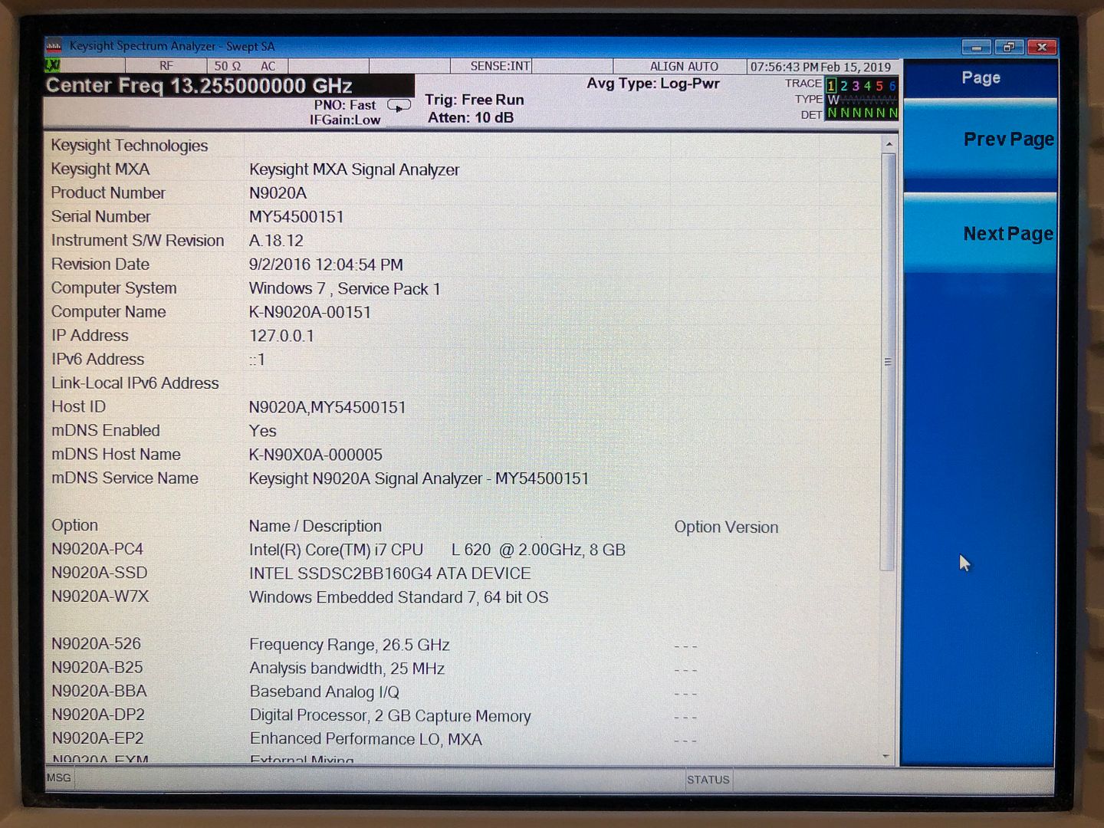The width and height of the screenshot is (1104, 828).
Task: Select the N9020A-W7X option row
Action: point(300,597)
